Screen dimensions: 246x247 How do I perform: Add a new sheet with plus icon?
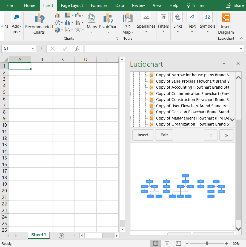point(61,236)
